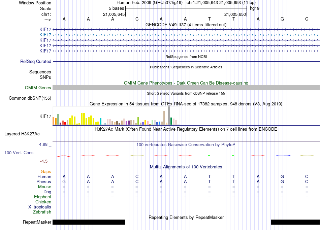Click Short Genetic Variants from dbSNP title
320x230 pixels.
pyautogui.click(x=186, y=93)
